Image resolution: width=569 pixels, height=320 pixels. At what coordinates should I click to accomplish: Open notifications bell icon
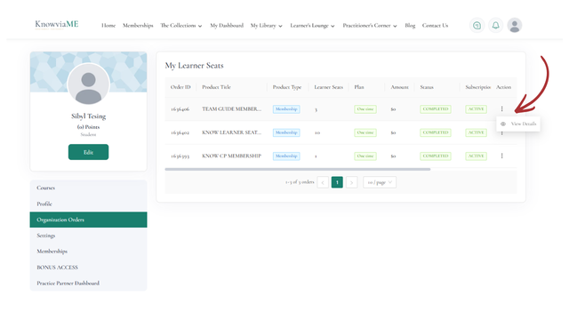click(495, 26)
